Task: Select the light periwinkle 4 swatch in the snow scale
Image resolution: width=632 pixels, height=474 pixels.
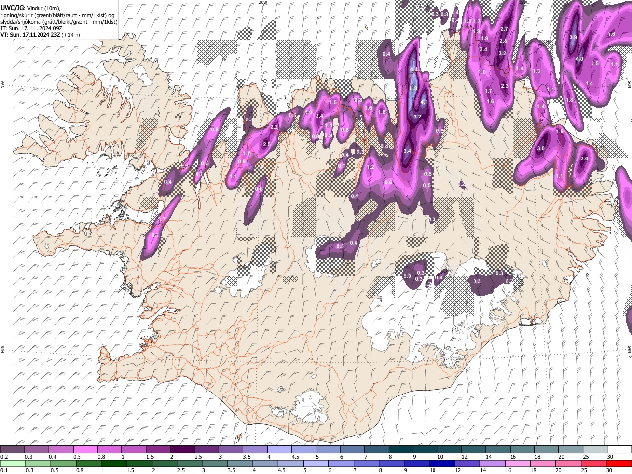Action: 279,450
